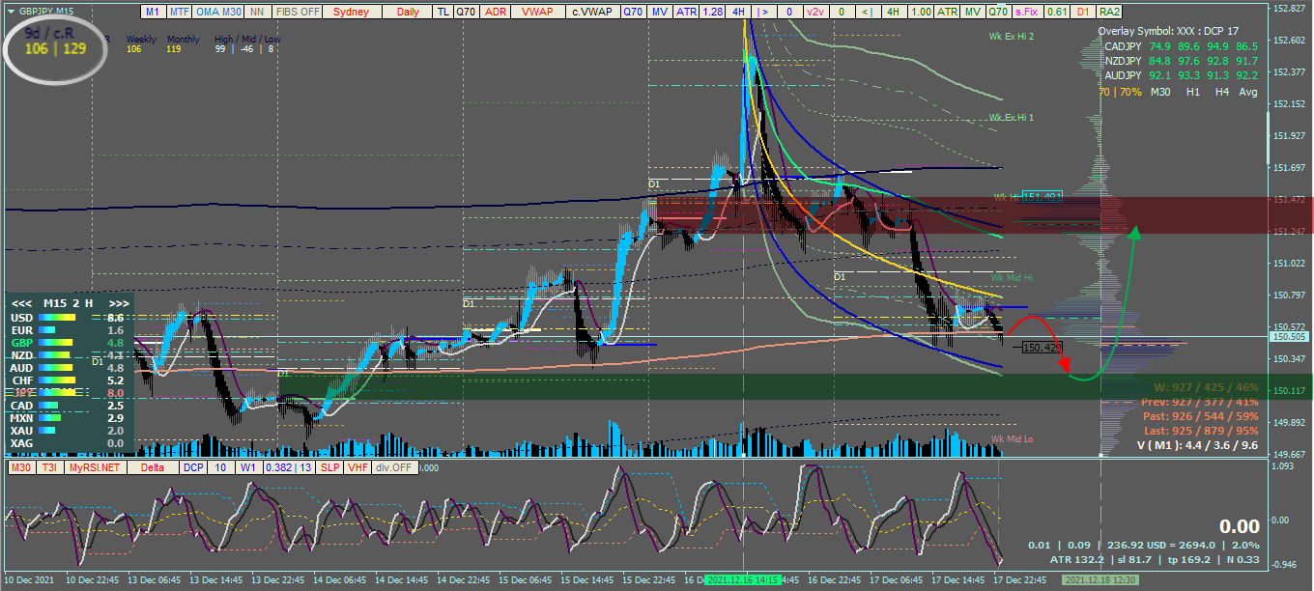Toggle the MTF button in top toolbar
This screenshot has height=591, width=1314.
pyautogui.click(x=179, y=12)
